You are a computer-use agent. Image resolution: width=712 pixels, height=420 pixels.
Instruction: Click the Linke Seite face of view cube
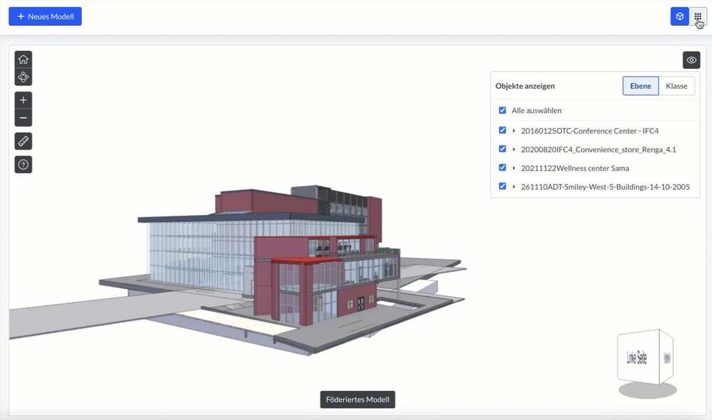[x=637, y=358]
